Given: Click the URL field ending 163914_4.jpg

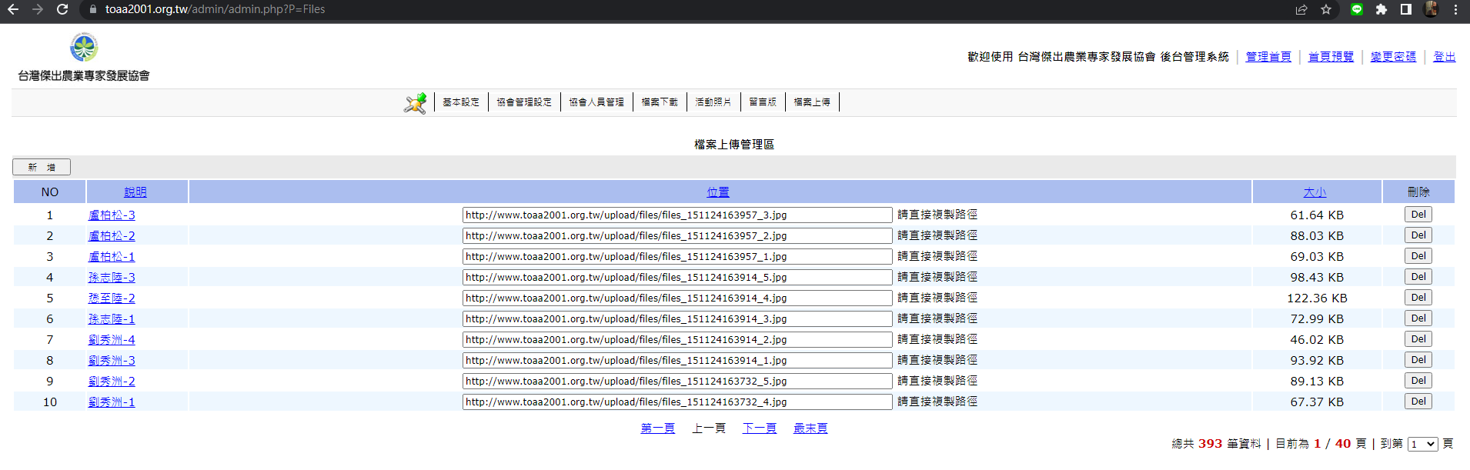Looking at the screenshot, I should pyautogui.click(x=677, y=298).
